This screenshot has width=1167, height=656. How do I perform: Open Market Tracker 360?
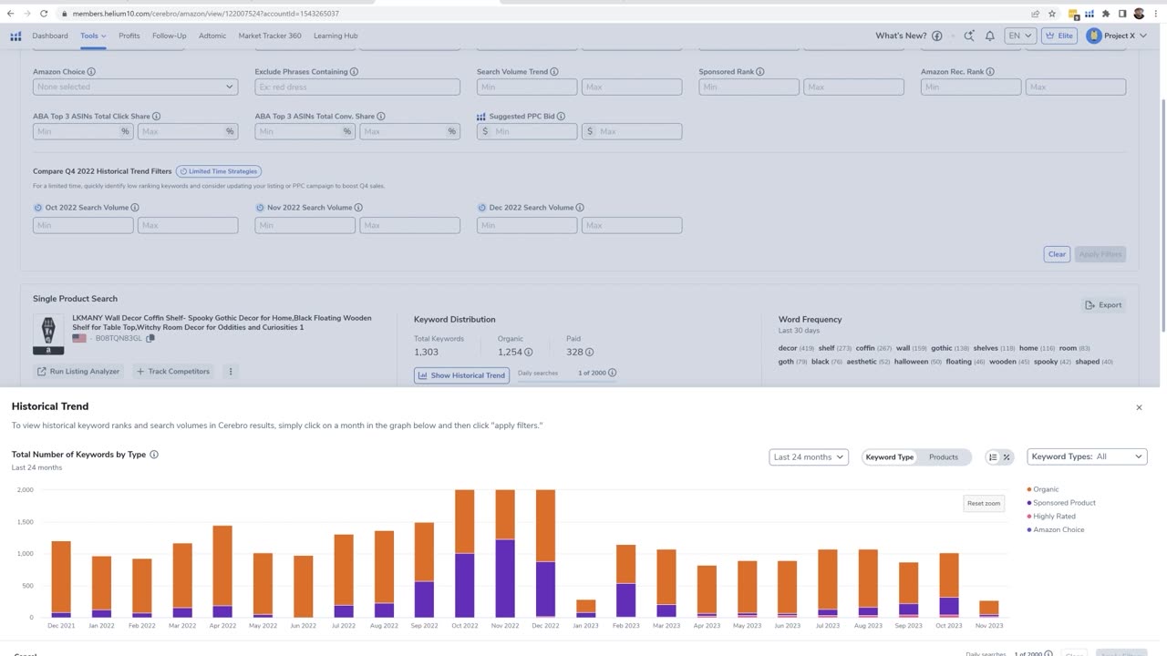[270, 36]
